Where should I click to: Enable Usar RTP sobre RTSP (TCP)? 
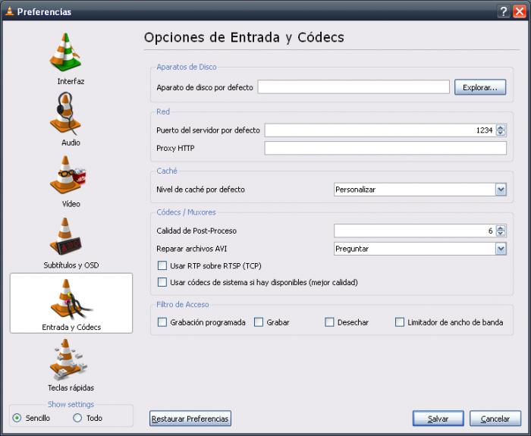click(162, 265)
